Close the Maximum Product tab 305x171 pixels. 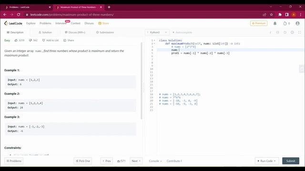(x=101, y=7)
